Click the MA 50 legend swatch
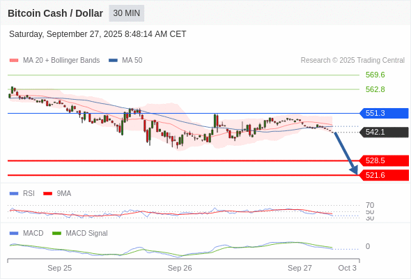411x279 pixels. pyautogui.click(x=113, y=61)
